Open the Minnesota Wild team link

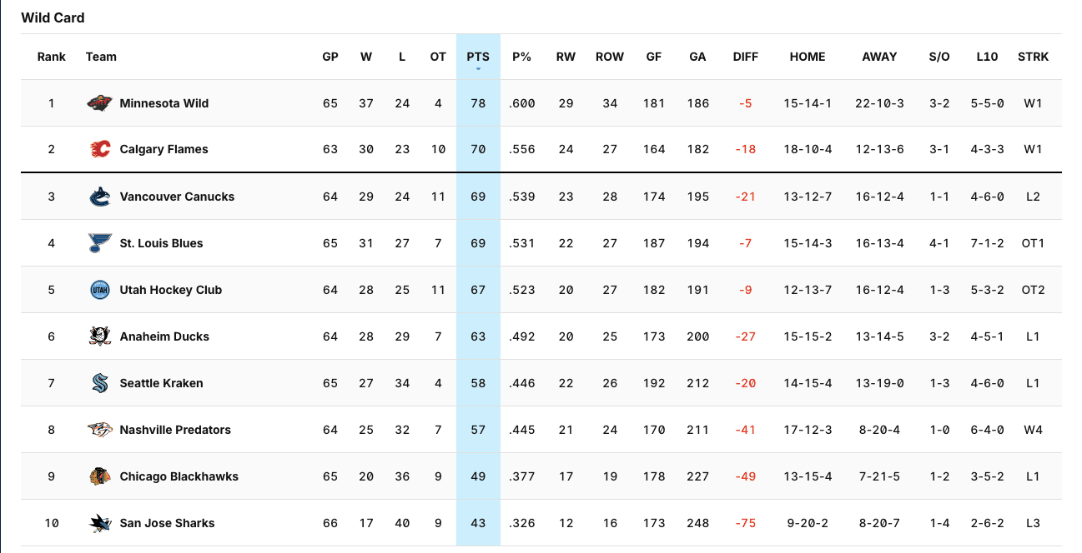click(164, 103)
